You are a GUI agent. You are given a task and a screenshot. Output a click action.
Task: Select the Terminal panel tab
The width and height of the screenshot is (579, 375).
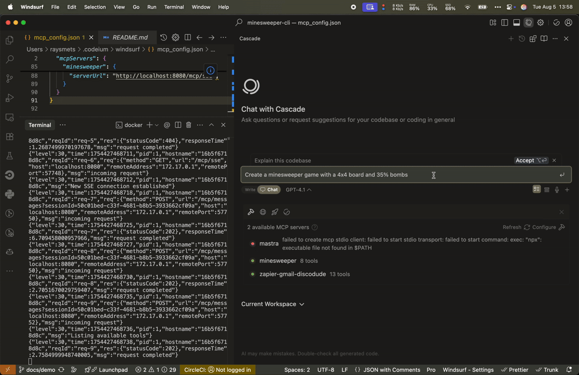click(x=40, y=125)
